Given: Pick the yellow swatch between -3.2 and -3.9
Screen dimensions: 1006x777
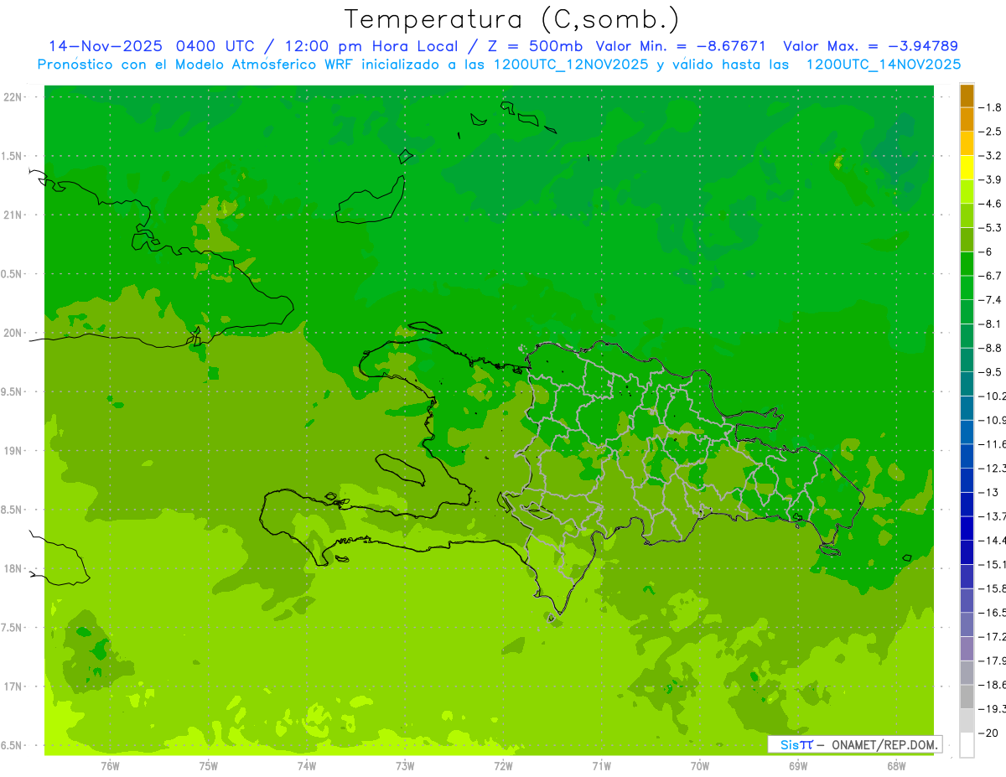Looking at the screenshot, I should point(967,168).
